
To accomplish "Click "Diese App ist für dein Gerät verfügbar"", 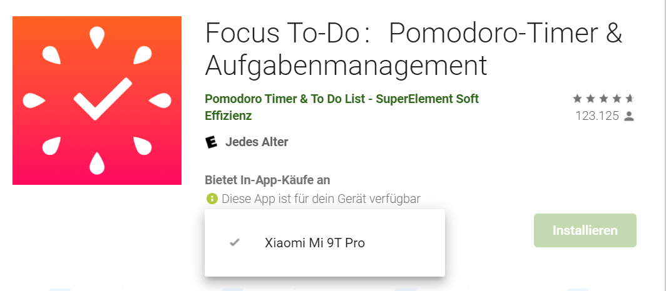I will click(321, 198).
